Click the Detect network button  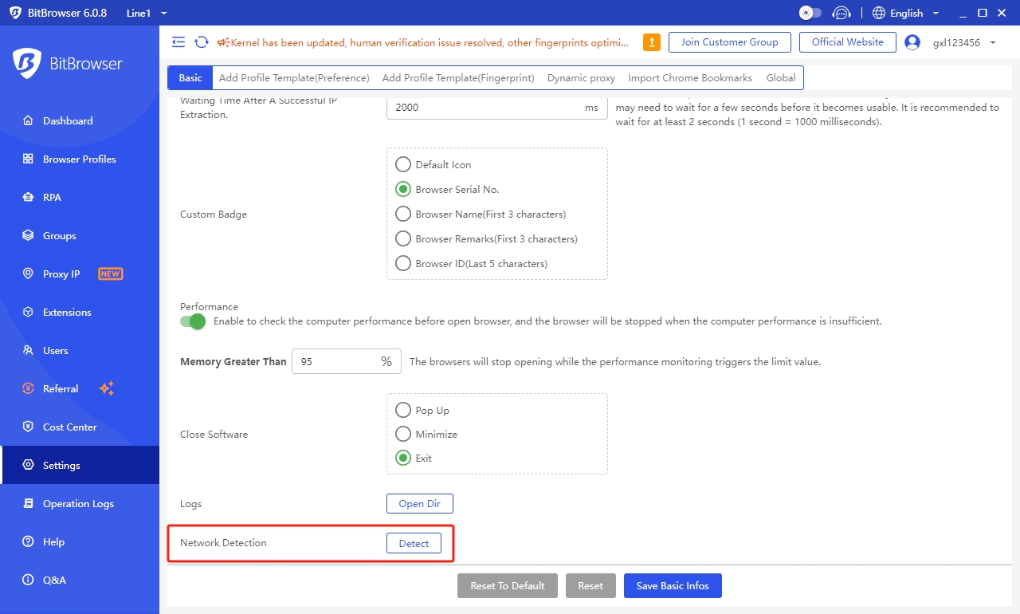414,543
